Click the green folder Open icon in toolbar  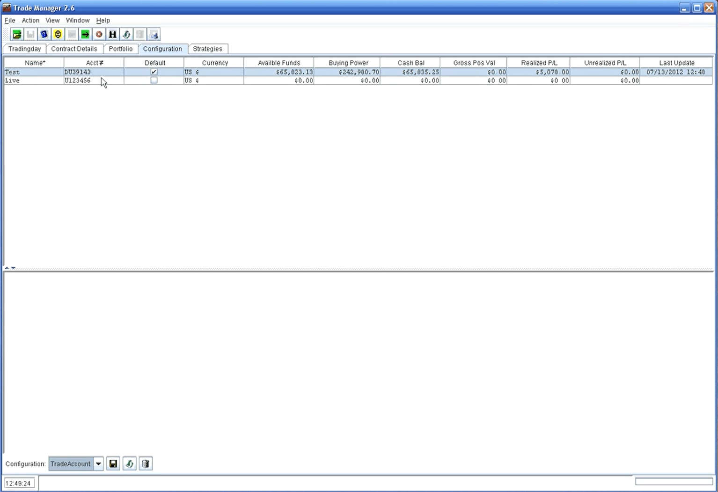click(17, 35)
